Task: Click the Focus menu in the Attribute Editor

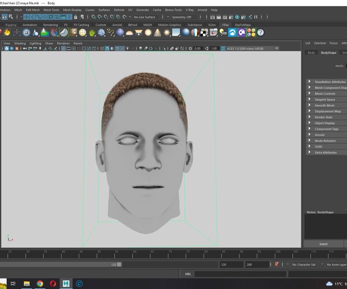Action: pos(334,43)
